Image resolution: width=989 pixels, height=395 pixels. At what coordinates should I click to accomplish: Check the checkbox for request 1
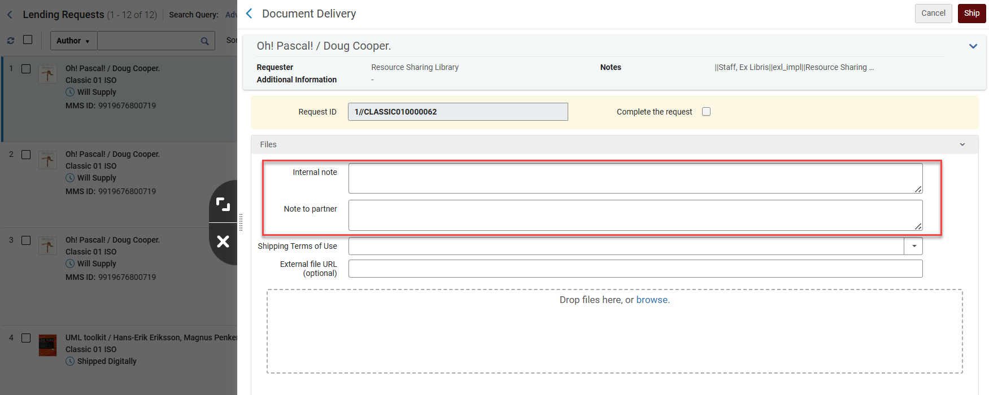coord(26,69)
